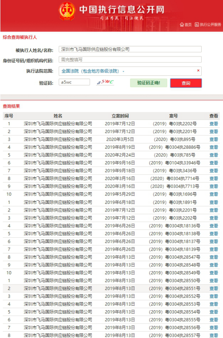Click case number (2019)粤0304执18137号
The height and width of the screenshot is (338, 223).
(x=175, y=241)
